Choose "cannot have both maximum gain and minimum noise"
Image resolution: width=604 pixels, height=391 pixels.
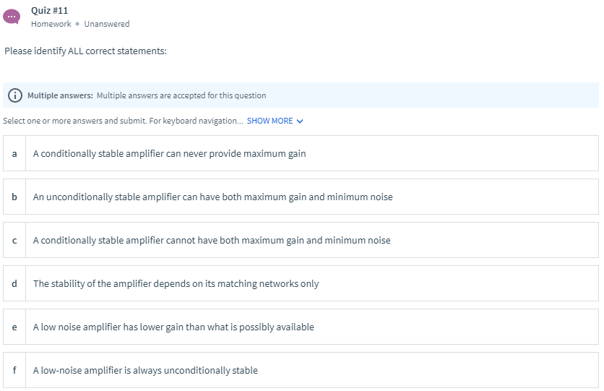pos(212,241)
